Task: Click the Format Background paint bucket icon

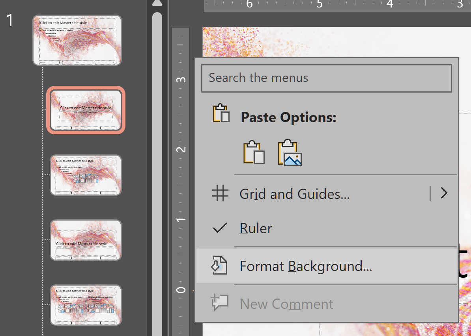Action: pyautogui.click(x=219, y=265)
